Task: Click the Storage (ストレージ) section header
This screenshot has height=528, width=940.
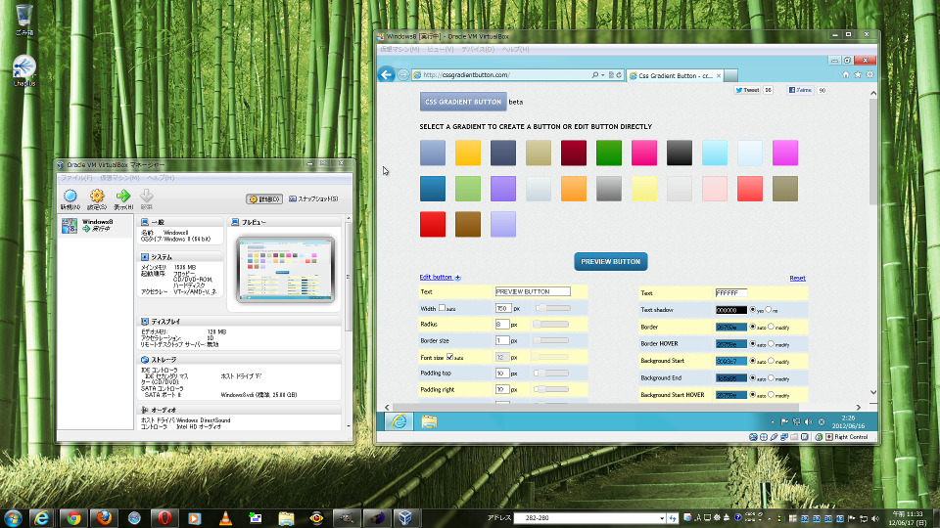Action: point(240,360)
